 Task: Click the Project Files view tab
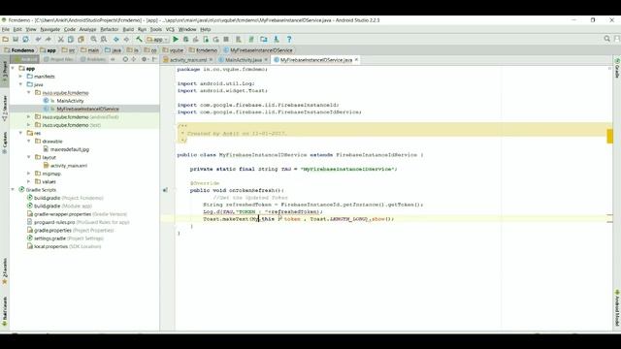[58, 59]
